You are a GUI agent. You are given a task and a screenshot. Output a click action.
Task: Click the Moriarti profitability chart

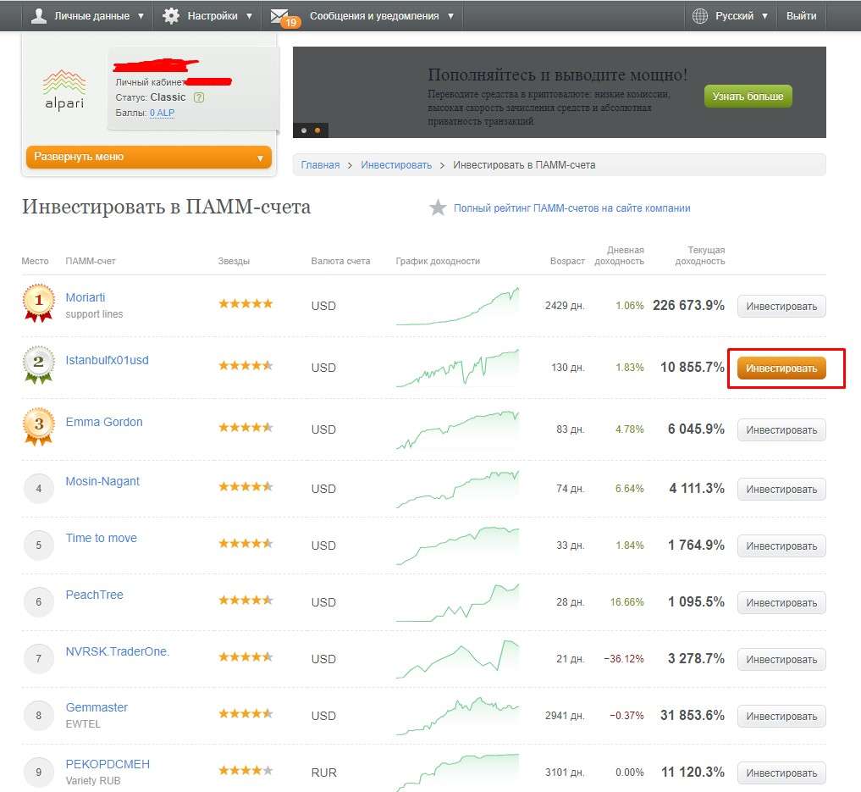[x=457, y=306]
